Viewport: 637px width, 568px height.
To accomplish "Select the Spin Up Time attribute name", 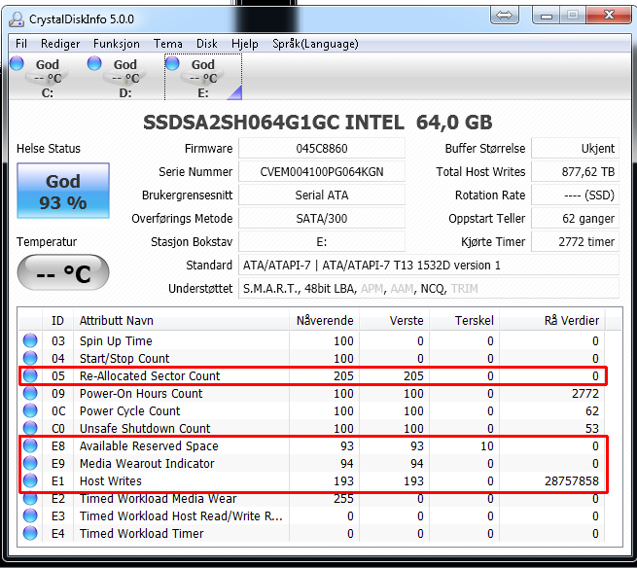I will pos(116,340).
